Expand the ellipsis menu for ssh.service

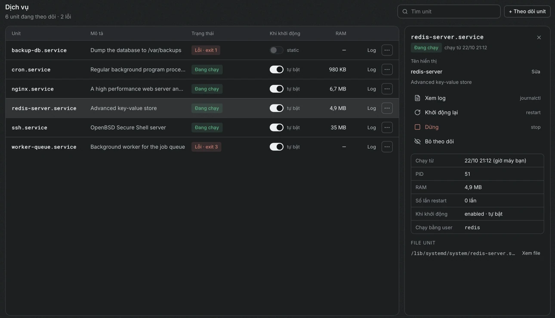pos(387,128)
